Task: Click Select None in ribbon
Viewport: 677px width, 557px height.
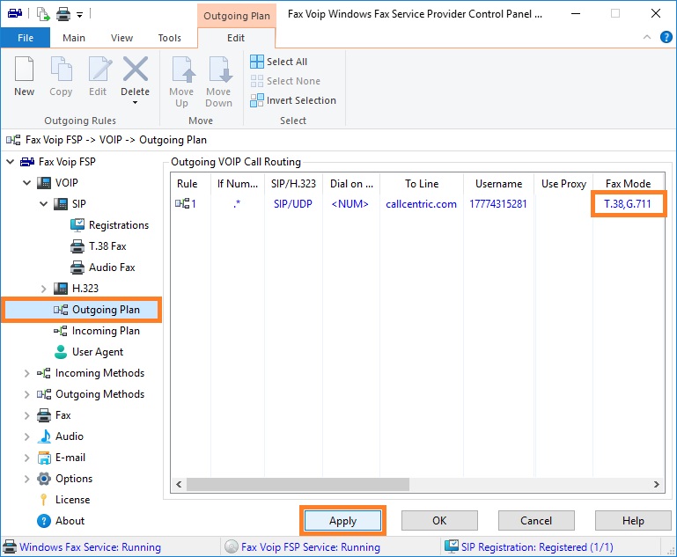Action: coord(285,81)
